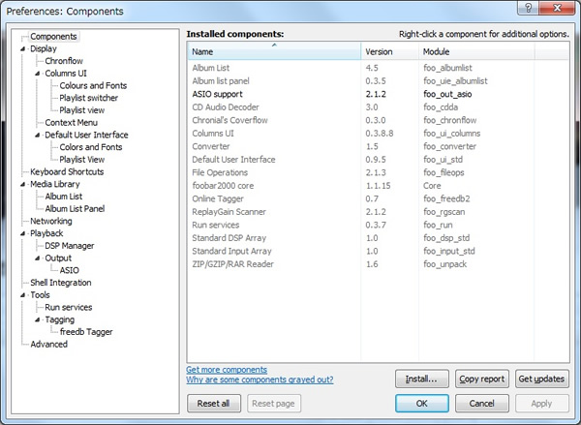The height and width of the screenshot is (425, 581).
Task: Open Playlist View under Default User Interface
Action: tap(82, 160)
